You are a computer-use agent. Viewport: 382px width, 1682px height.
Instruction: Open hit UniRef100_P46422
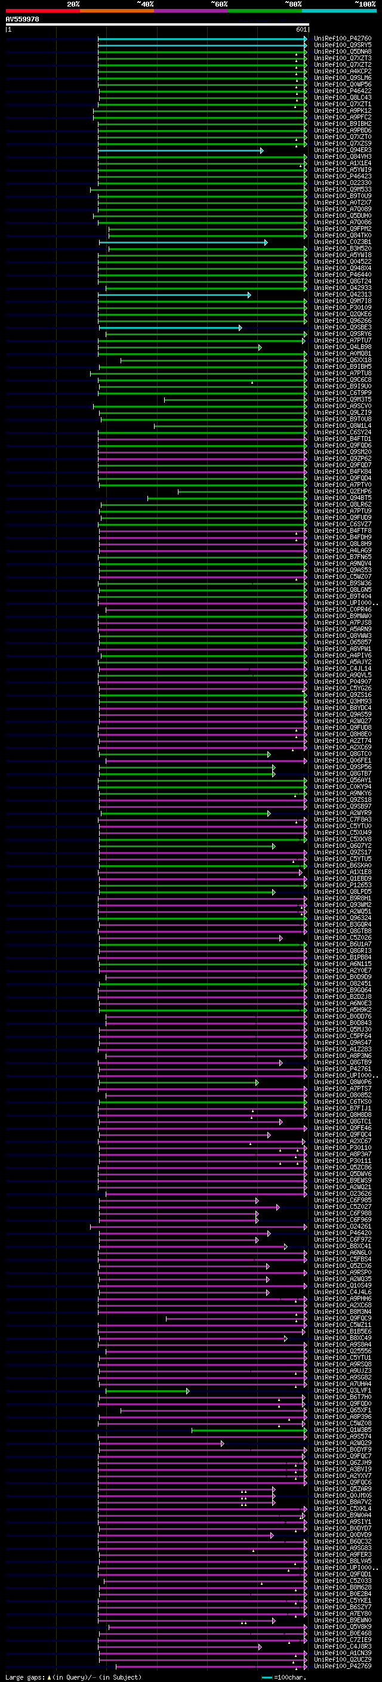(x=343, y=91)
